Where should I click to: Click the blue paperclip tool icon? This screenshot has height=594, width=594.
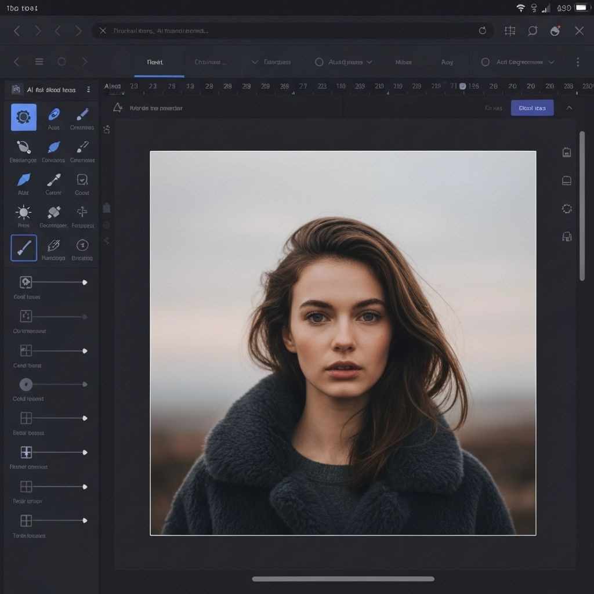pos(54,114)
